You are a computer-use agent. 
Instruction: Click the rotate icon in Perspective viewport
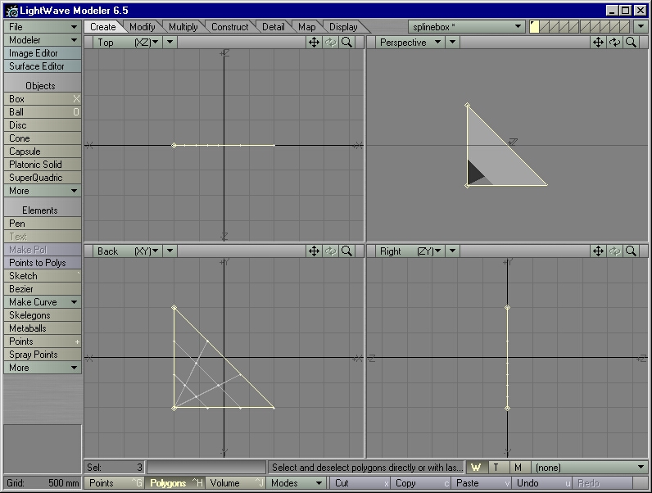[x=614, y=43]
